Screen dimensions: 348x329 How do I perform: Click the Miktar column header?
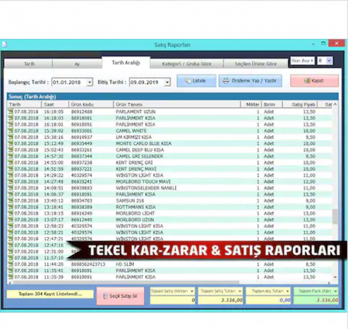click(x=251, y=104)
